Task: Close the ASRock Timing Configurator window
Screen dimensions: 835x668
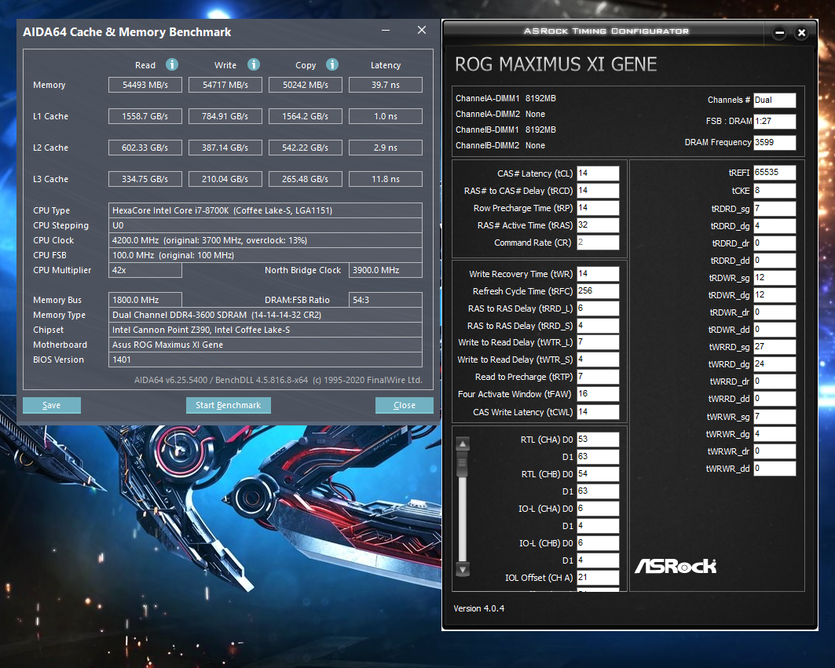Action: pos(801,33)
